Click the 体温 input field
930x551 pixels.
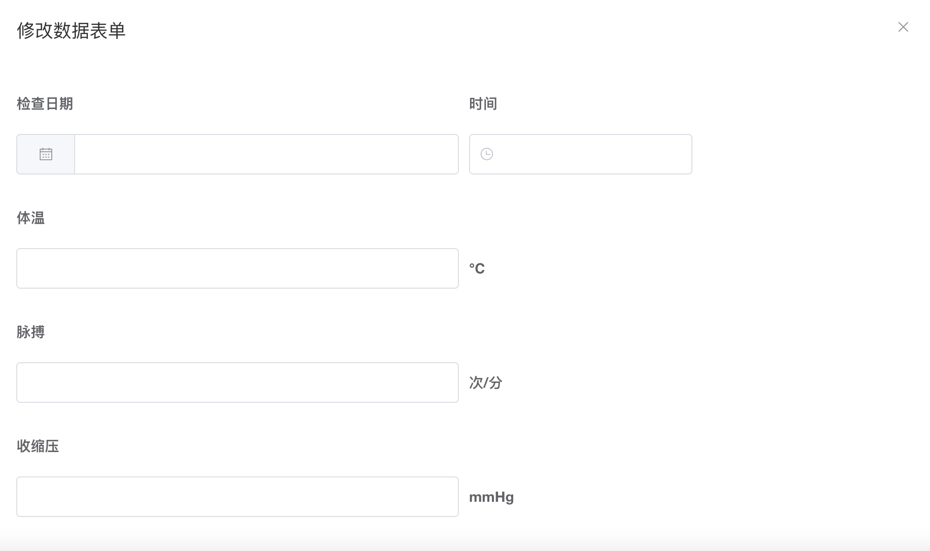(237, 268)
